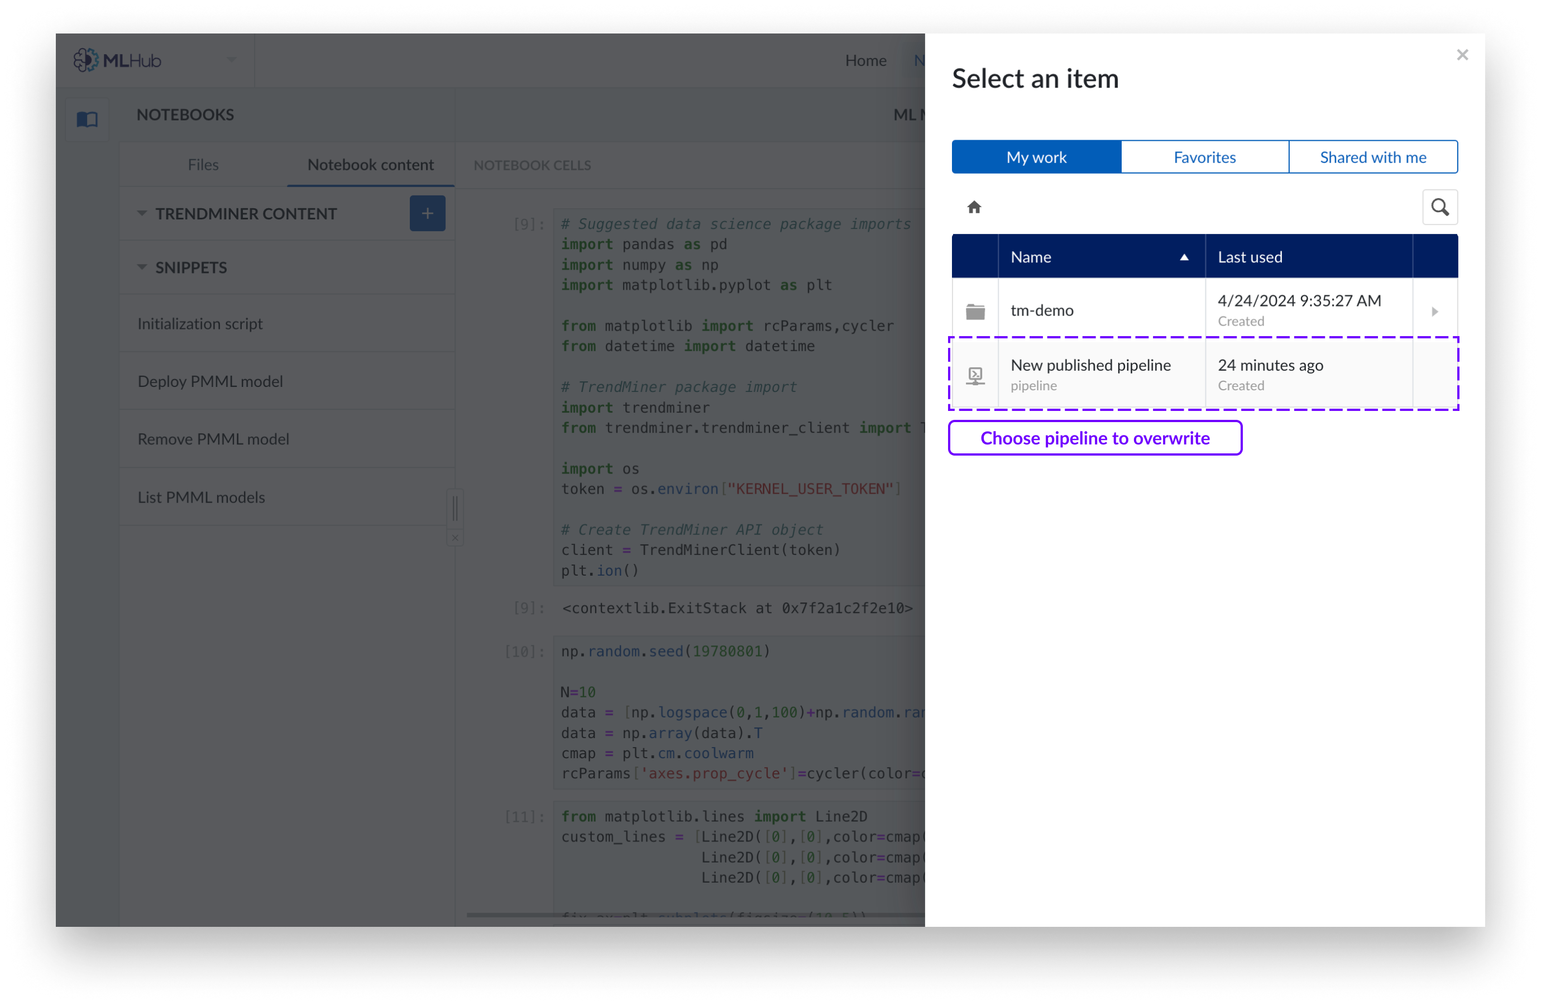Click the home breadcrumb icon
Image resolution: width=1541 pixels, height=1005 pixels.
tap(974, 207)
